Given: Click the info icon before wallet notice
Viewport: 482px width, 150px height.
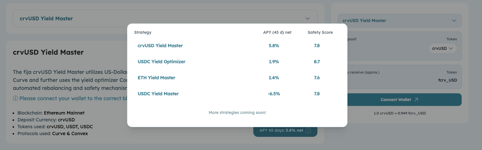Looking at the screenshot, I should pyautogui.click(x=15, y=98).
